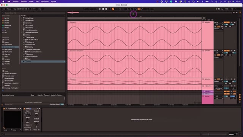Enable Draw Mode pencil icon
The height and width of the screenshot is (137, 243).
(216, 9)
